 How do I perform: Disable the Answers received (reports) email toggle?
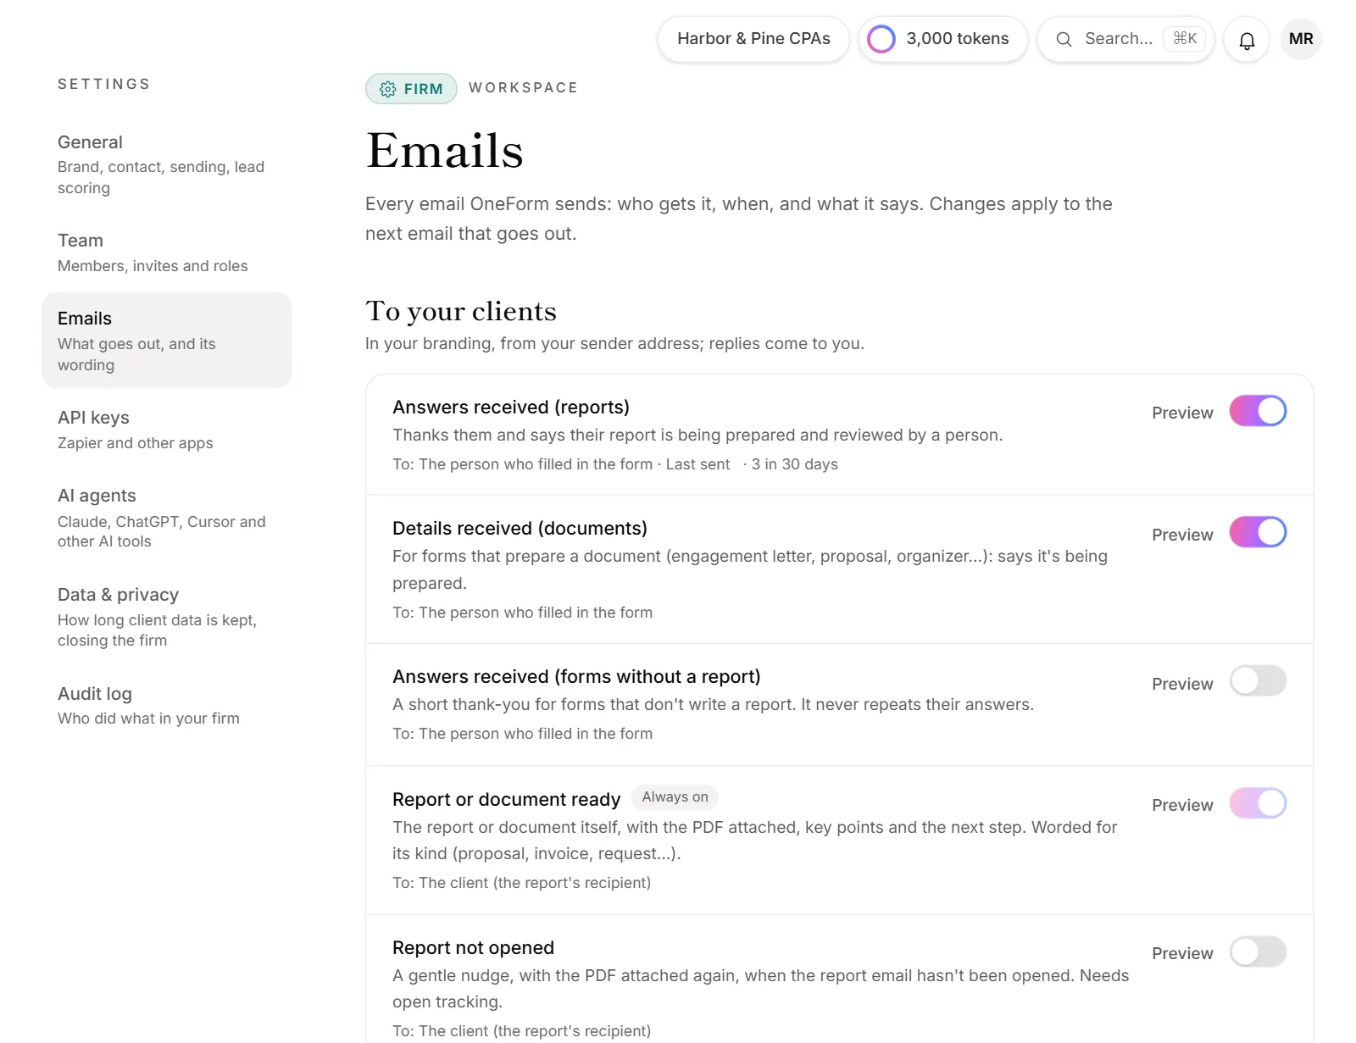point(1259,411)
